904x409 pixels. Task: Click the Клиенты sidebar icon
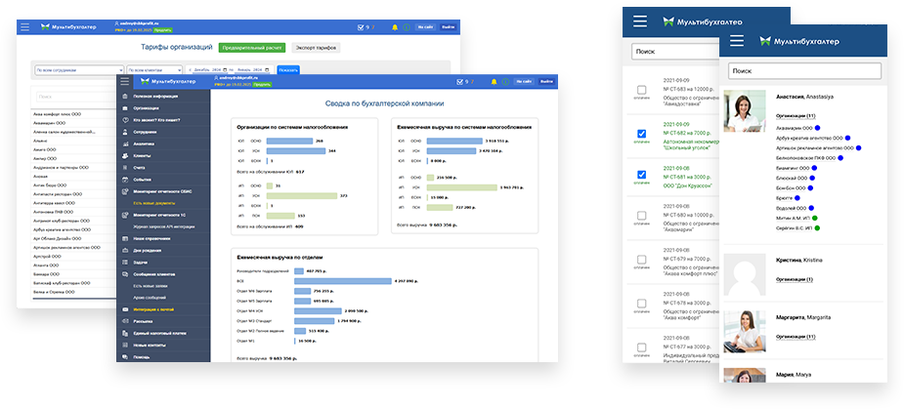122,155
